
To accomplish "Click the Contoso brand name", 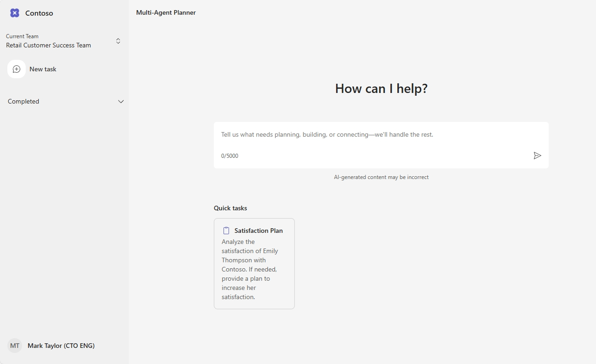I will click(x=39, y=13).
